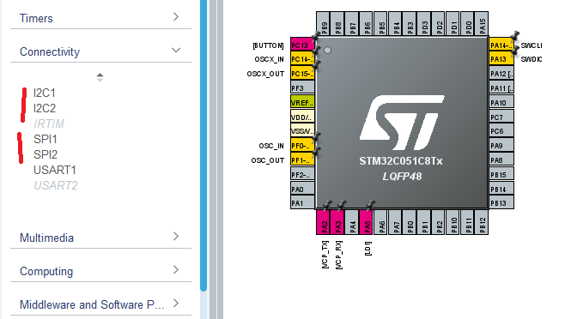
Task: Click pin PA5 labeled LD1
Action: click(366, 222)
